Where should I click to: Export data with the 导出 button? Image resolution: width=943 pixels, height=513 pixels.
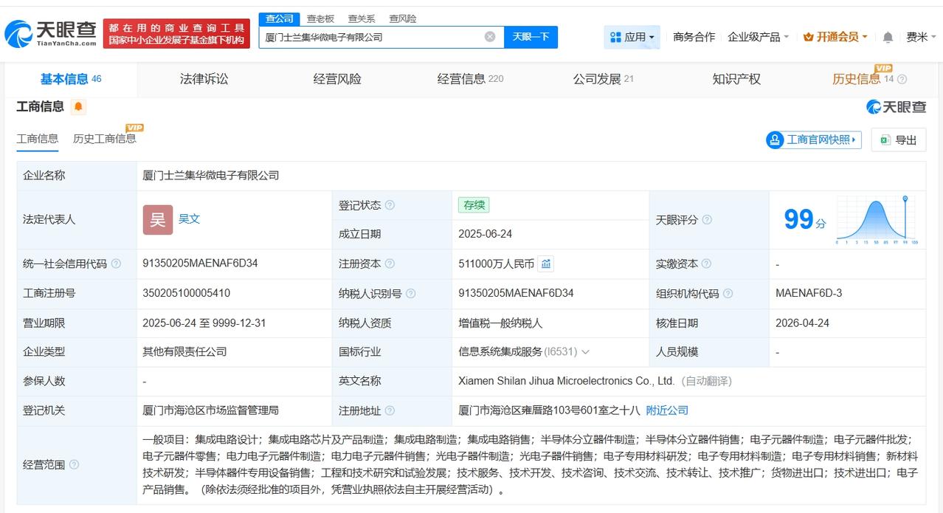(898, 140)
